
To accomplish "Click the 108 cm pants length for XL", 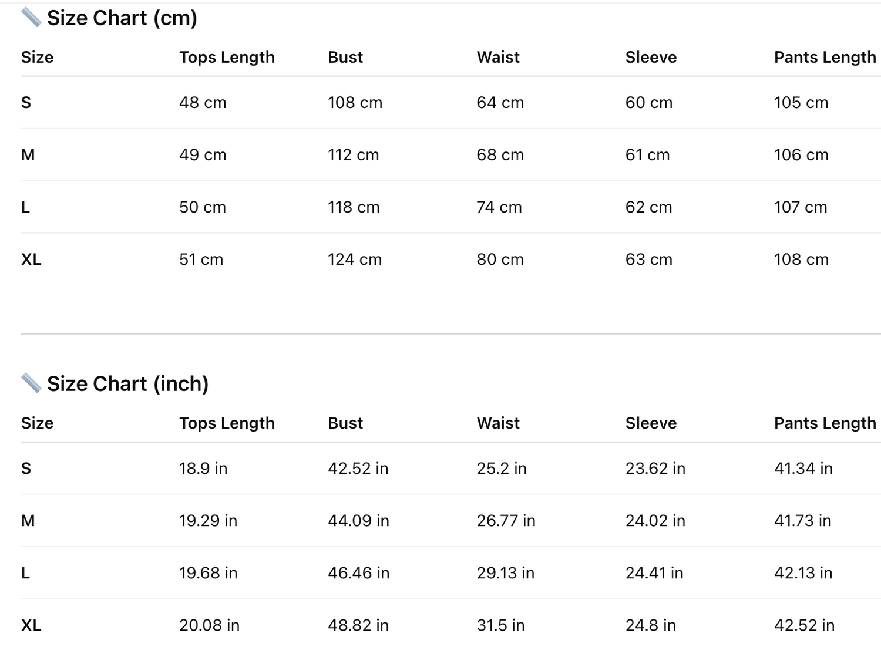I will click(x=801, y=260).
